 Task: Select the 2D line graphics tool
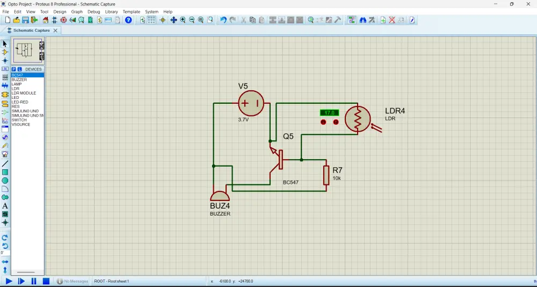pos(5,163)
